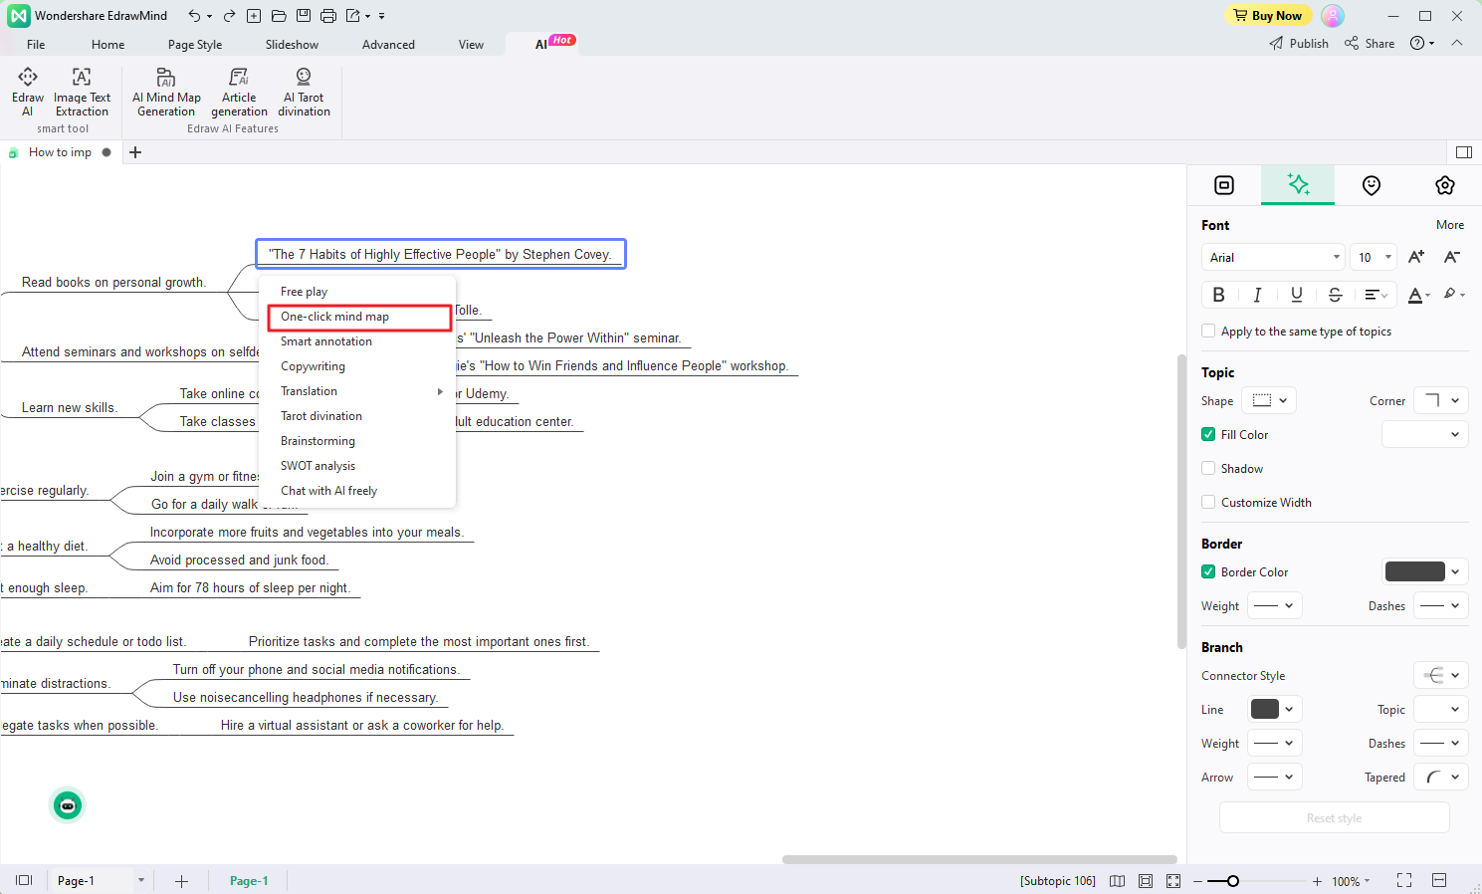Image resolution: width=1482 pixels, height=894 pixels.
Task: Open the Page Style ribbon tab
Action: pyautogui.click(x=195, y=45)
